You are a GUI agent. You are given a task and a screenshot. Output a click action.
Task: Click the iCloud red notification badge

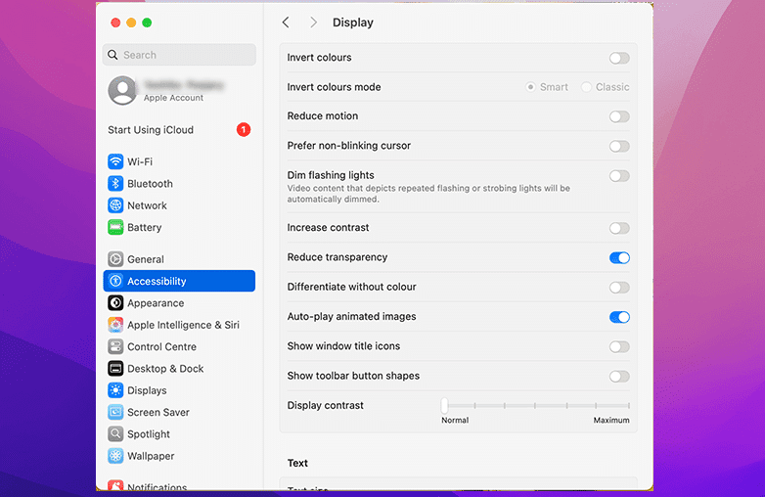click(x=244, y=130)
